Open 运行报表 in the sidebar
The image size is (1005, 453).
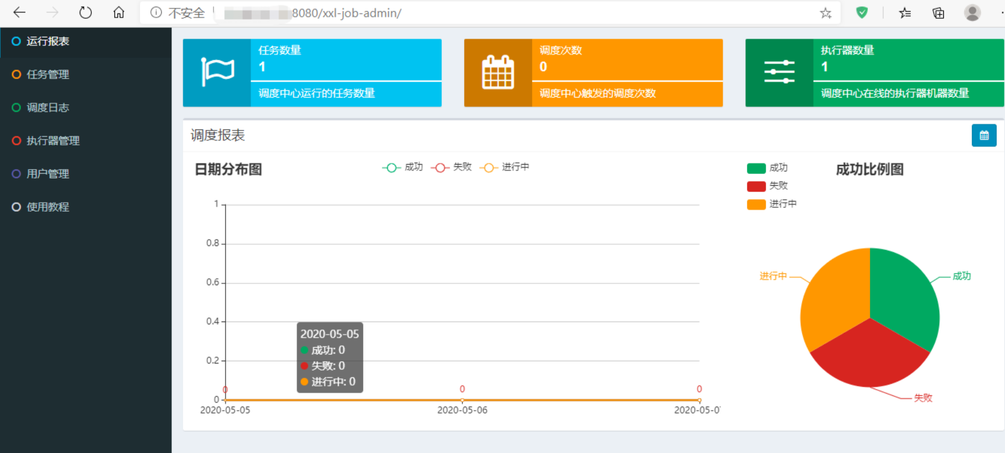(86, 41)
